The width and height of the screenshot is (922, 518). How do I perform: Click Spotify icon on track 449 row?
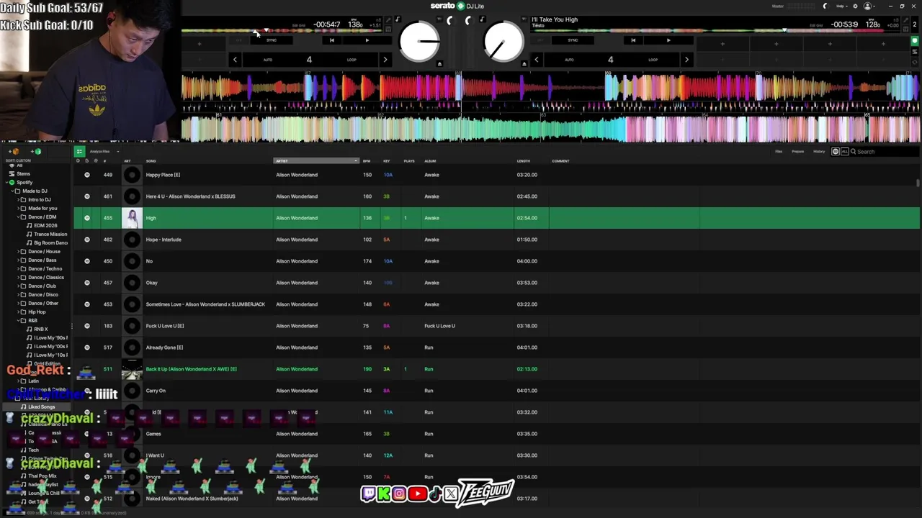click(87, 175)
